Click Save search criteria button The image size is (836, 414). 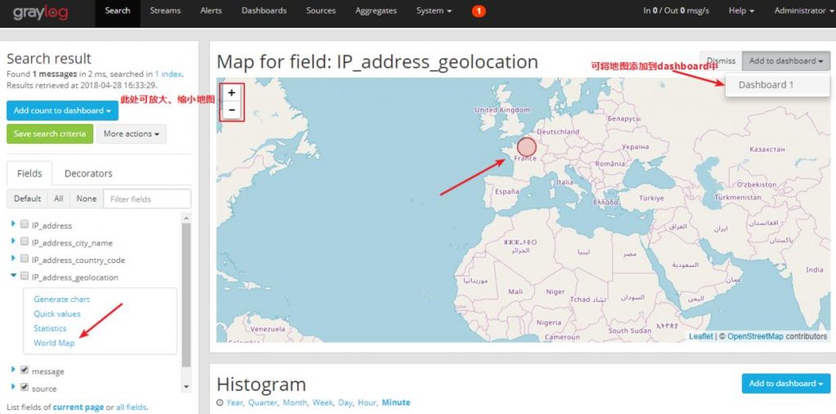[x=50, y=133]
